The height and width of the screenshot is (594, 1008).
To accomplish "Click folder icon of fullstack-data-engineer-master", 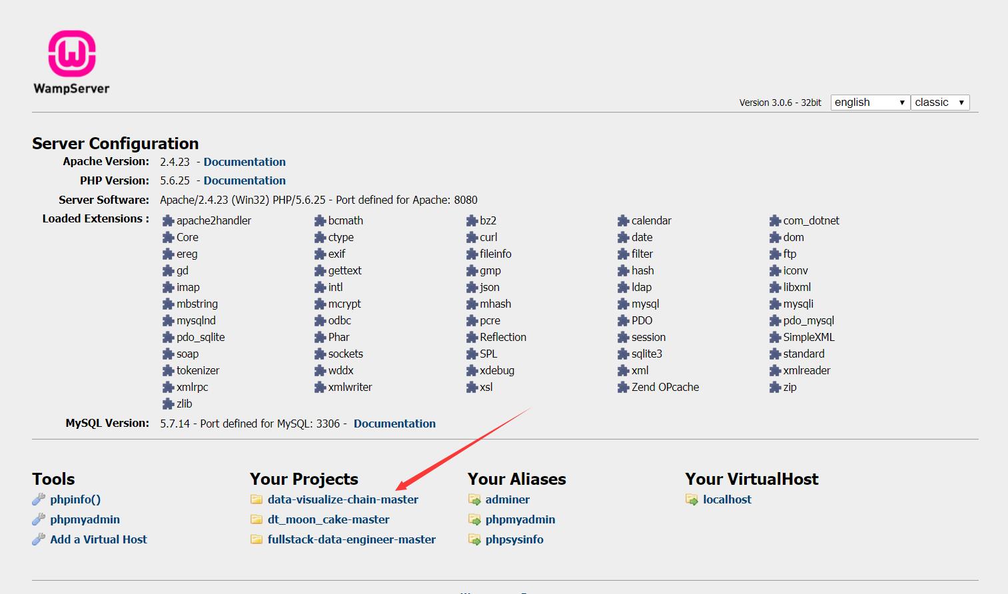I will coord(256,539).
